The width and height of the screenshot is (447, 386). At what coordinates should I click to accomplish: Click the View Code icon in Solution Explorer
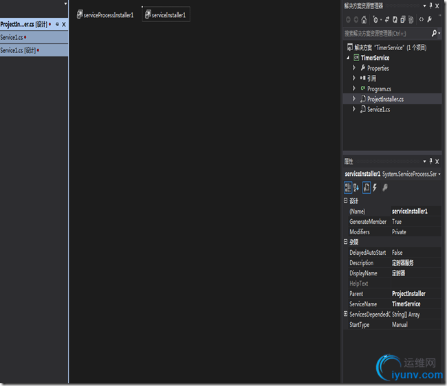[x=421, y=19]
